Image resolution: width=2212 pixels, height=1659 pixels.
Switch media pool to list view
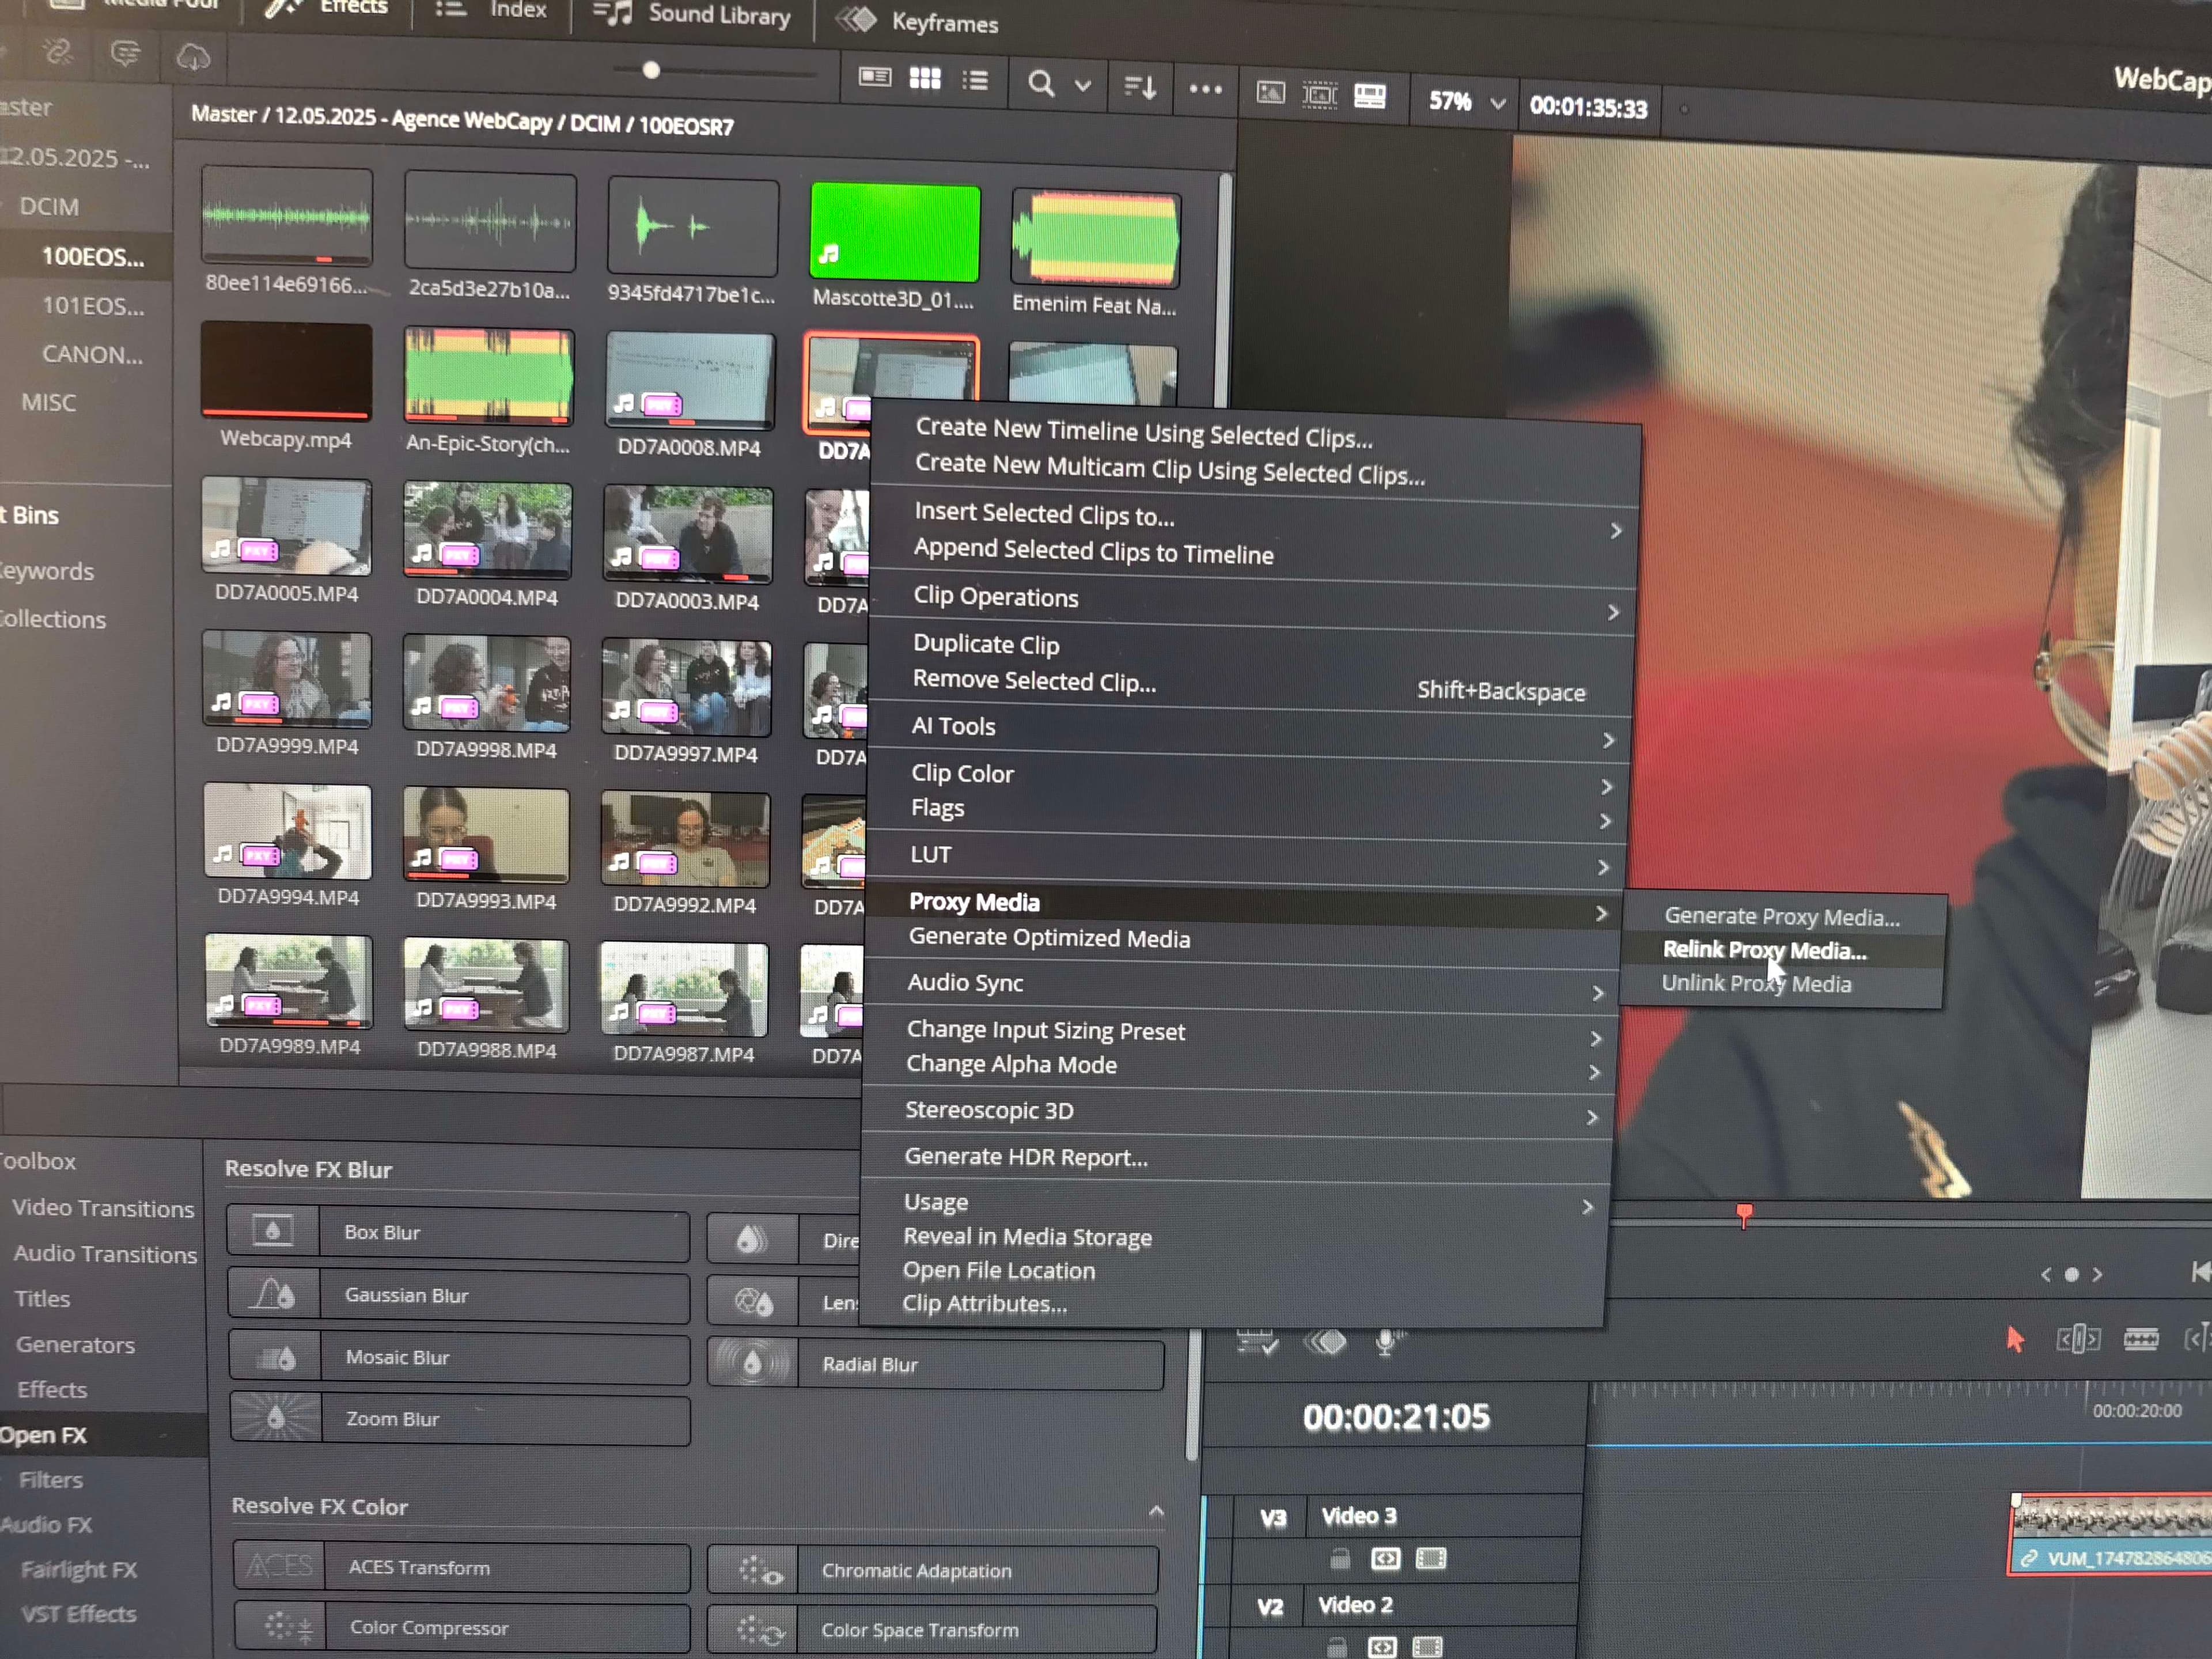tap(975, 80)
